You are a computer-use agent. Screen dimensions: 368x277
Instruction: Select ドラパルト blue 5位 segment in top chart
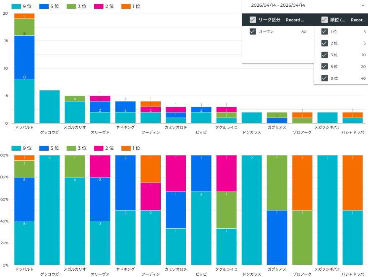pyautogui.click(x=24, y=57)
